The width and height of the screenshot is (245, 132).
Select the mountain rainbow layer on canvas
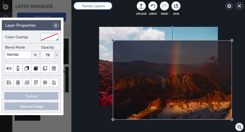click(172, 80)
